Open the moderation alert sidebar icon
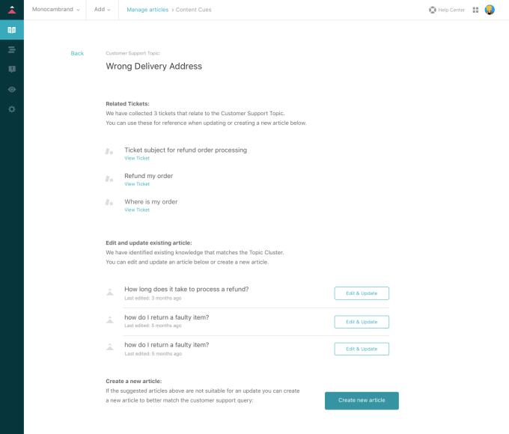The image size is (509, 434). pos(11,69)
